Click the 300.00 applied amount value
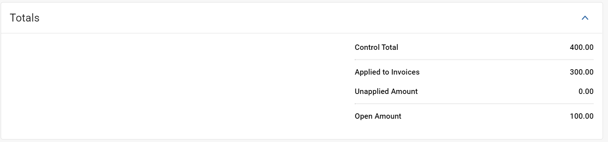 pyautogui.click(x=581, y=72)
